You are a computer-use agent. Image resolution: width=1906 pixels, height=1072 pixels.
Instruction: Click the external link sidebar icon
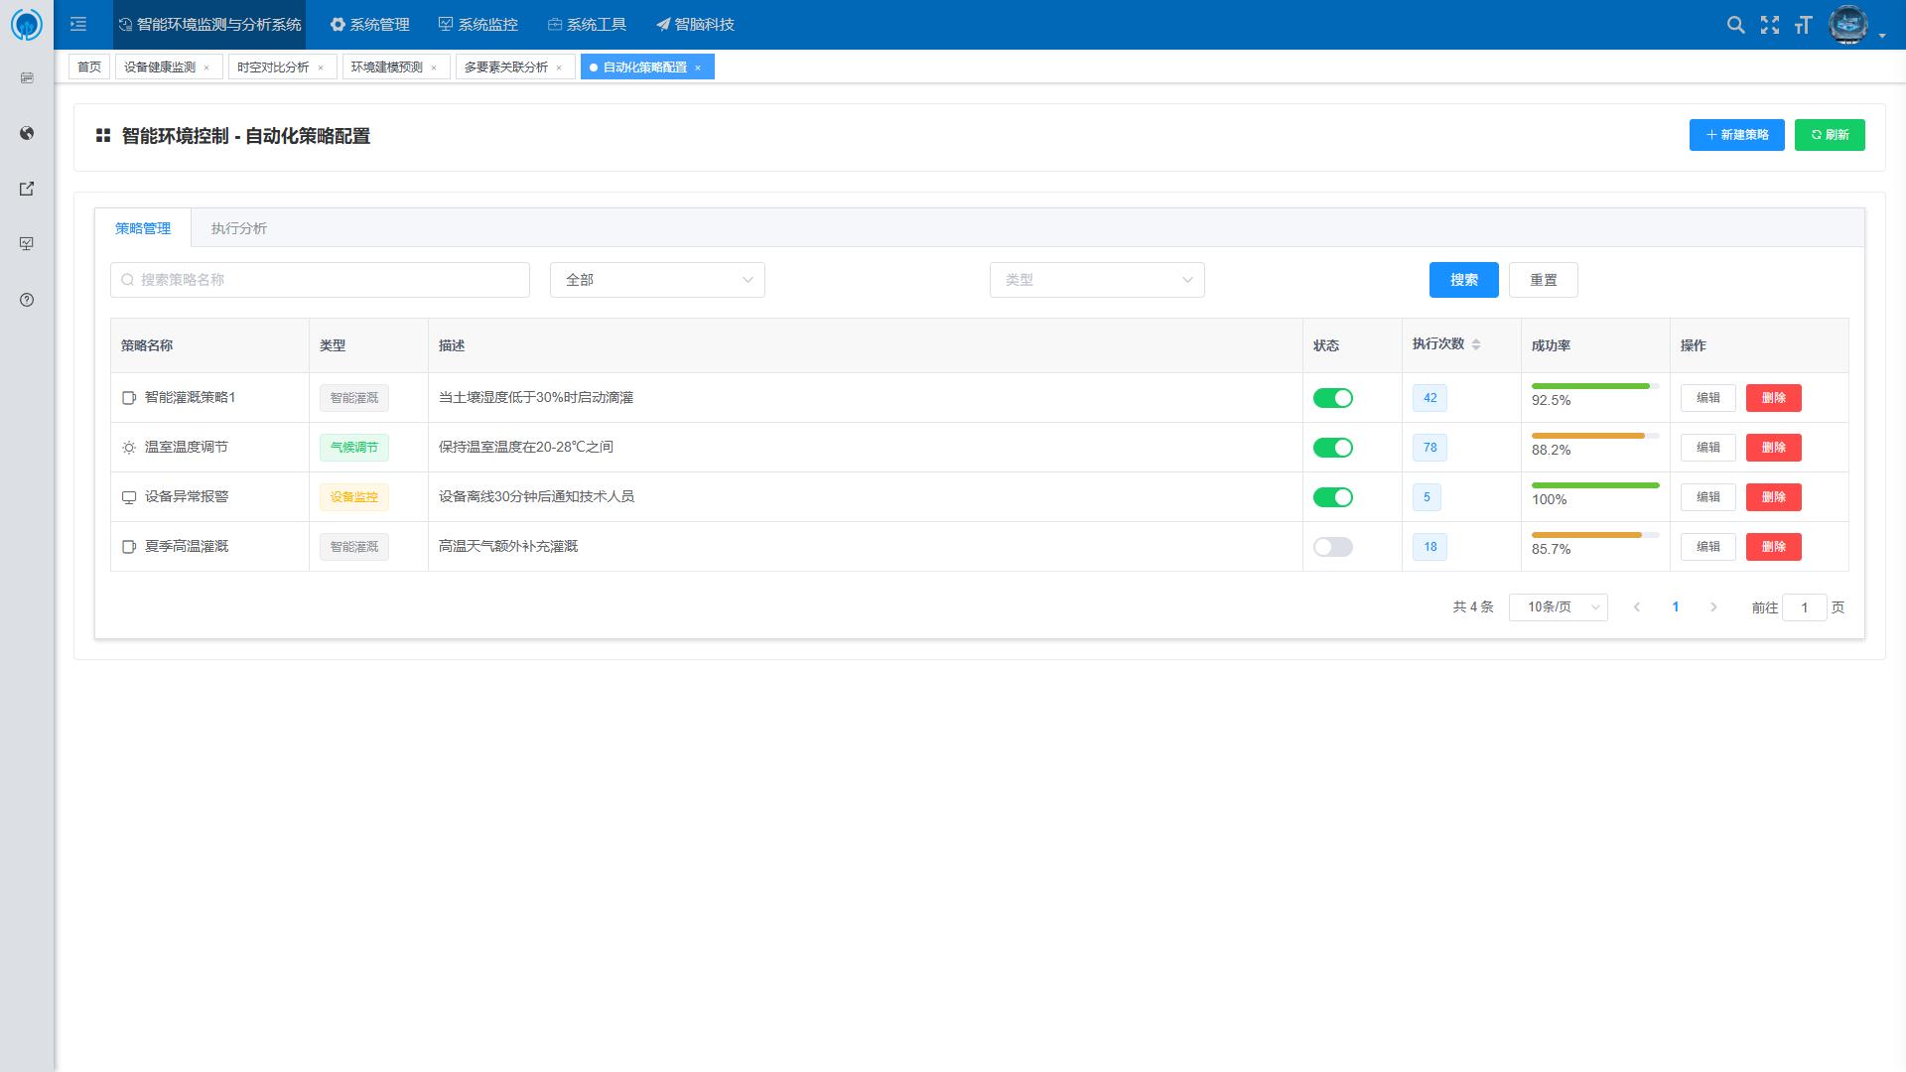27,189
